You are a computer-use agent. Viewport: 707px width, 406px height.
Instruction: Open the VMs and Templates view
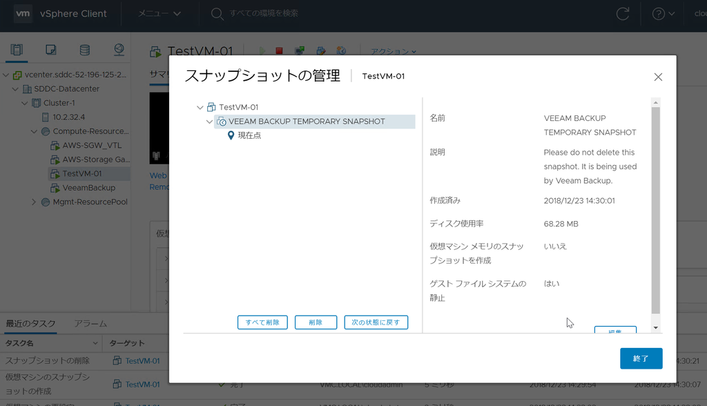pyautogui.click(x=50, y=50)
